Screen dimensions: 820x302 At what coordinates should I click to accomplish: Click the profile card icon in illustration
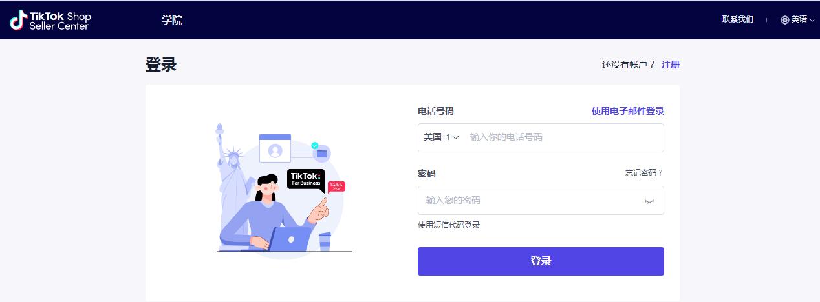tap(275, 148)
